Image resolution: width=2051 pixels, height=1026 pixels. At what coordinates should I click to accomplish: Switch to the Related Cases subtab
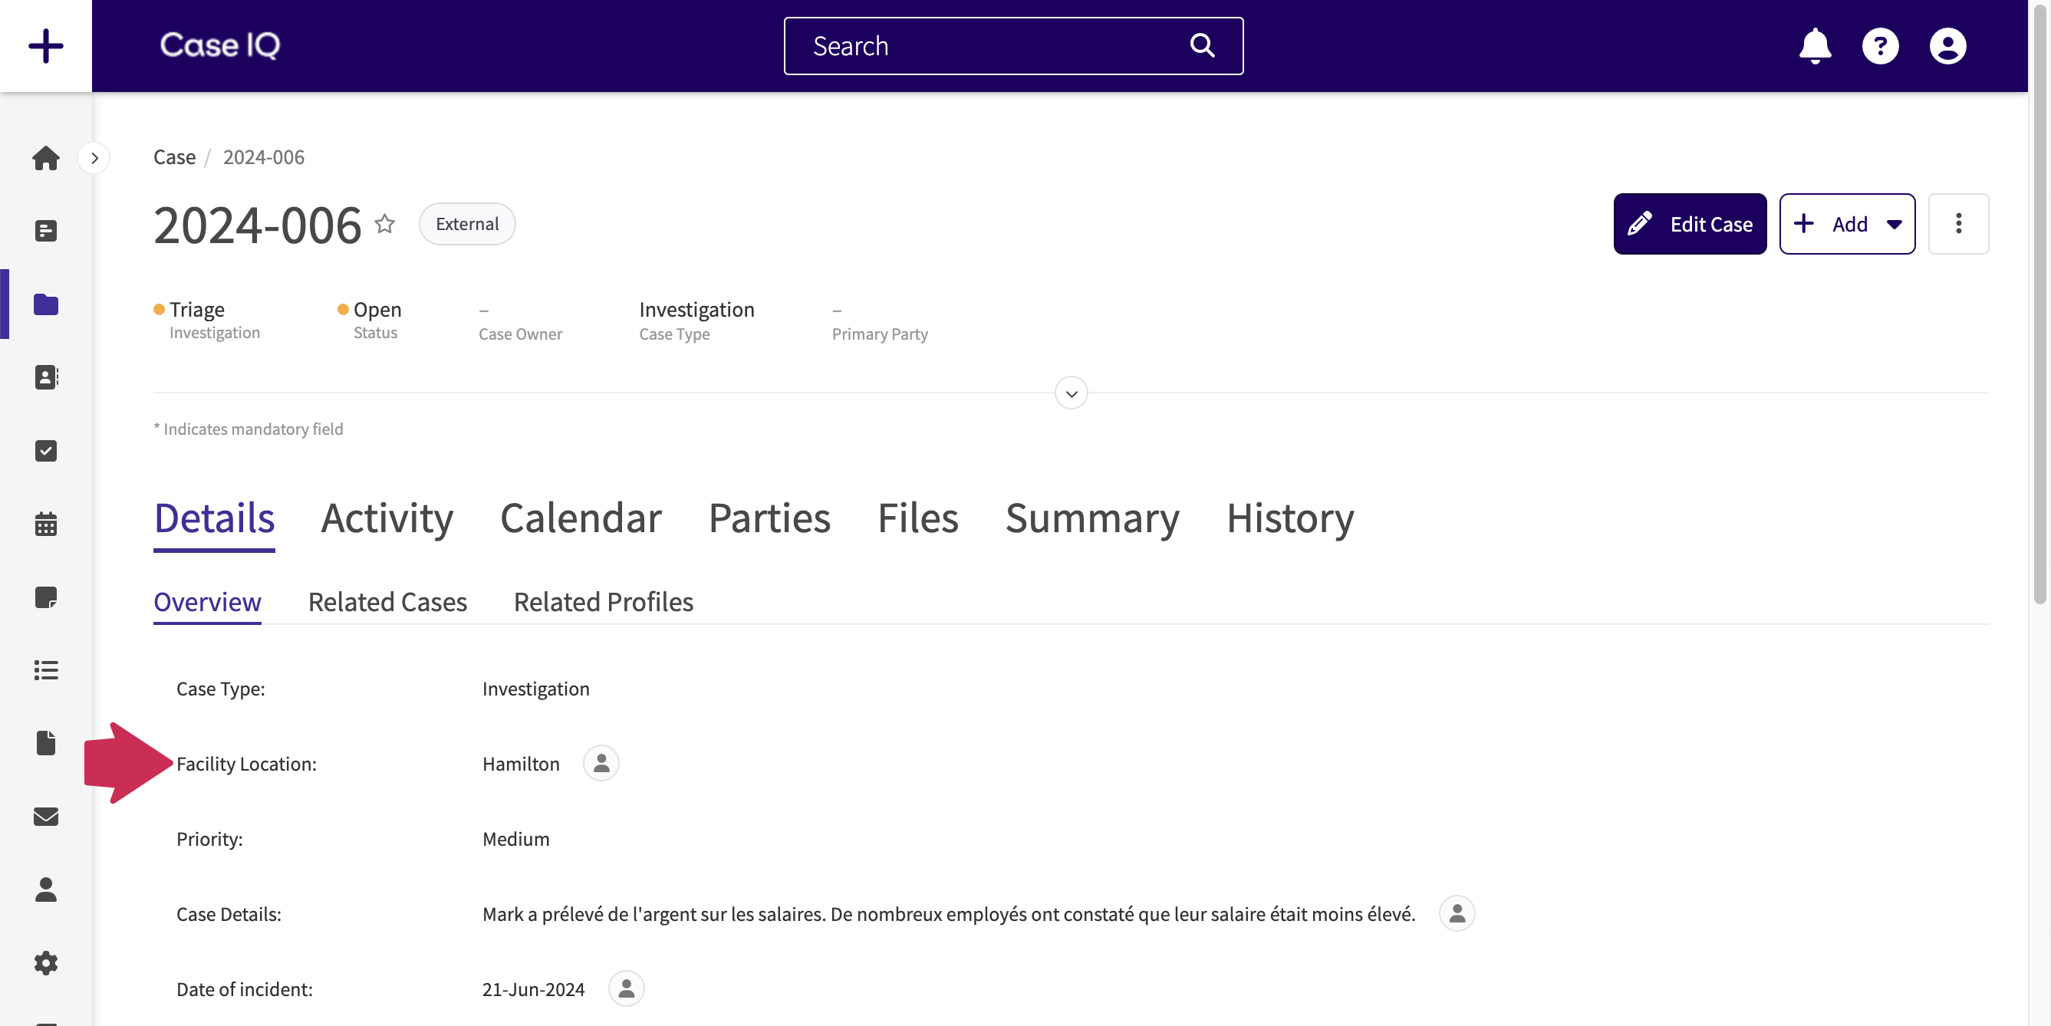click(387, 600)
